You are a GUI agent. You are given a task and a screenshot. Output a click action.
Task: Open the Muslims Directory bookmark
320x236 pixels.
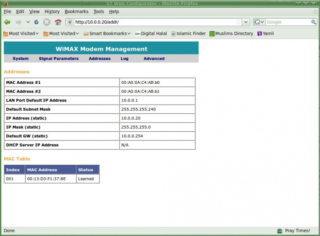point(232,34)
